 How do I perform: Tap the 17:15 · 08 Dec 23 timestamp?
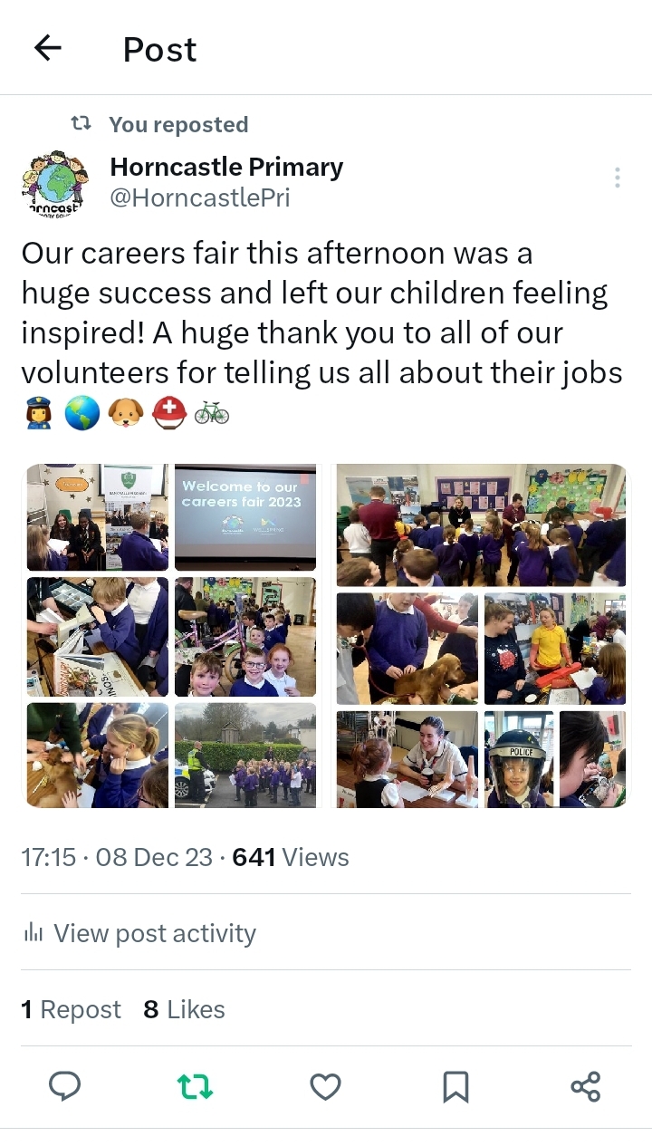point(117,857)
